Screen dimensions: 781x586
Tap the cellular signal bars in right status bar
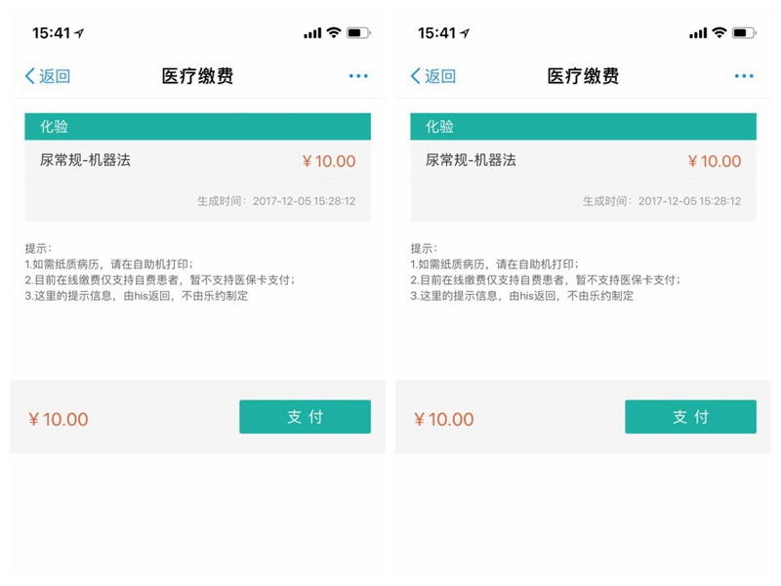[x=698, y=33]
